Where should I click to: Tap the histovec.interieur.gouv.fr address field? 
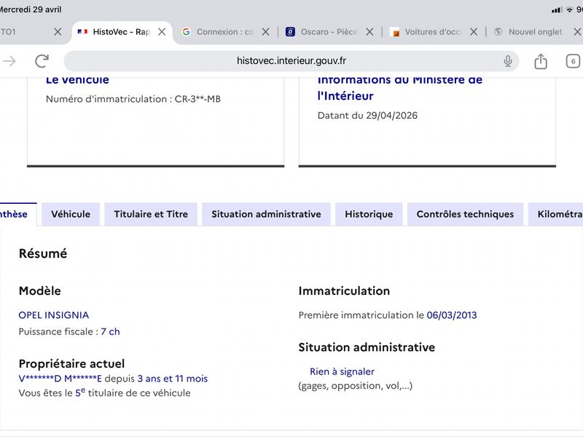(x=291, y=61)
